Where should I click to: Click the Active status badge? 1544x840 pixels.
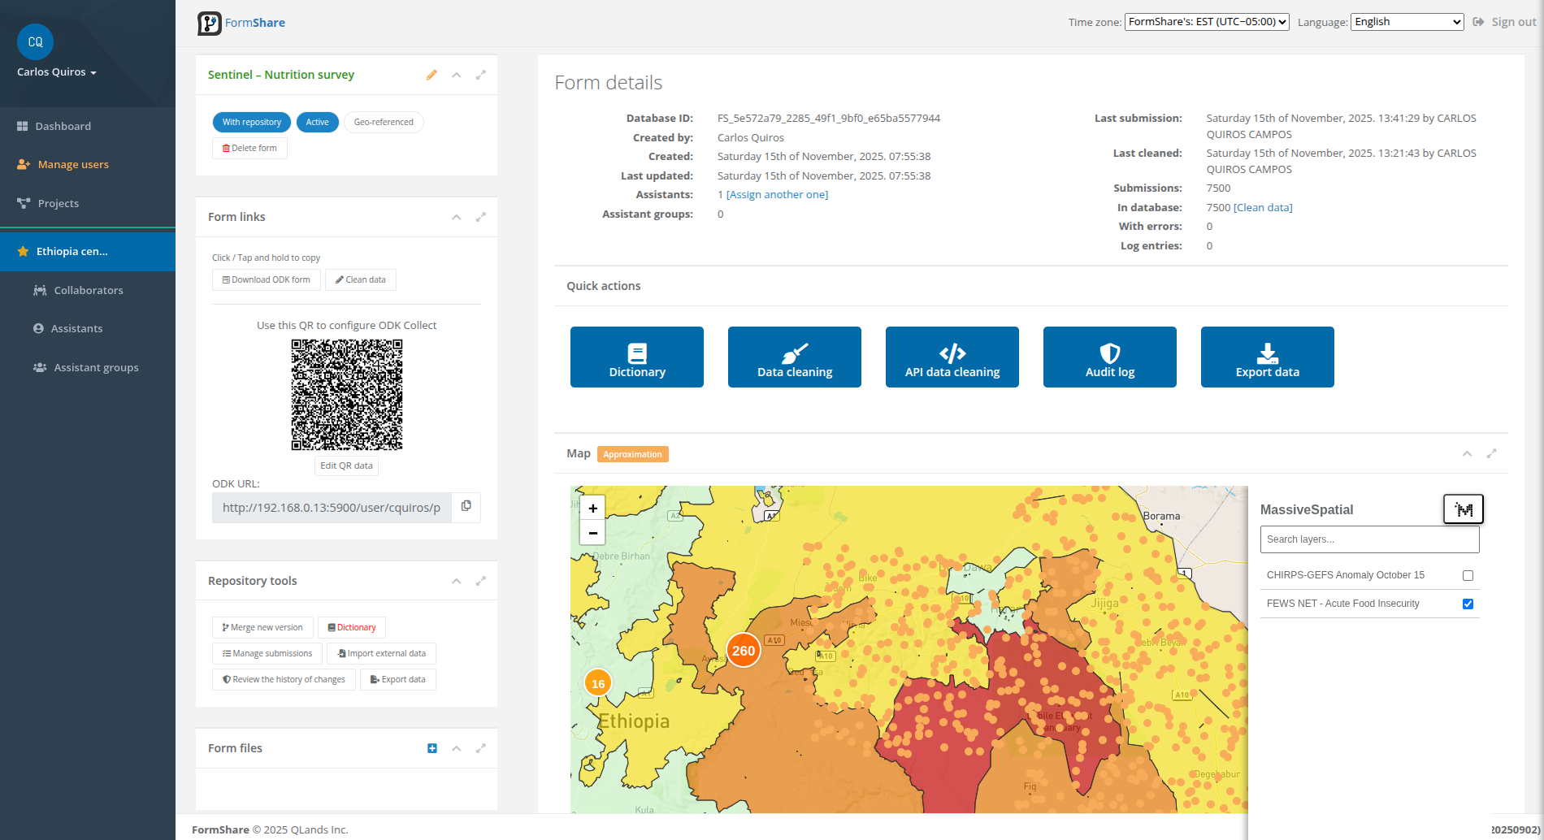pyautogui.click(x=318, y=122)
